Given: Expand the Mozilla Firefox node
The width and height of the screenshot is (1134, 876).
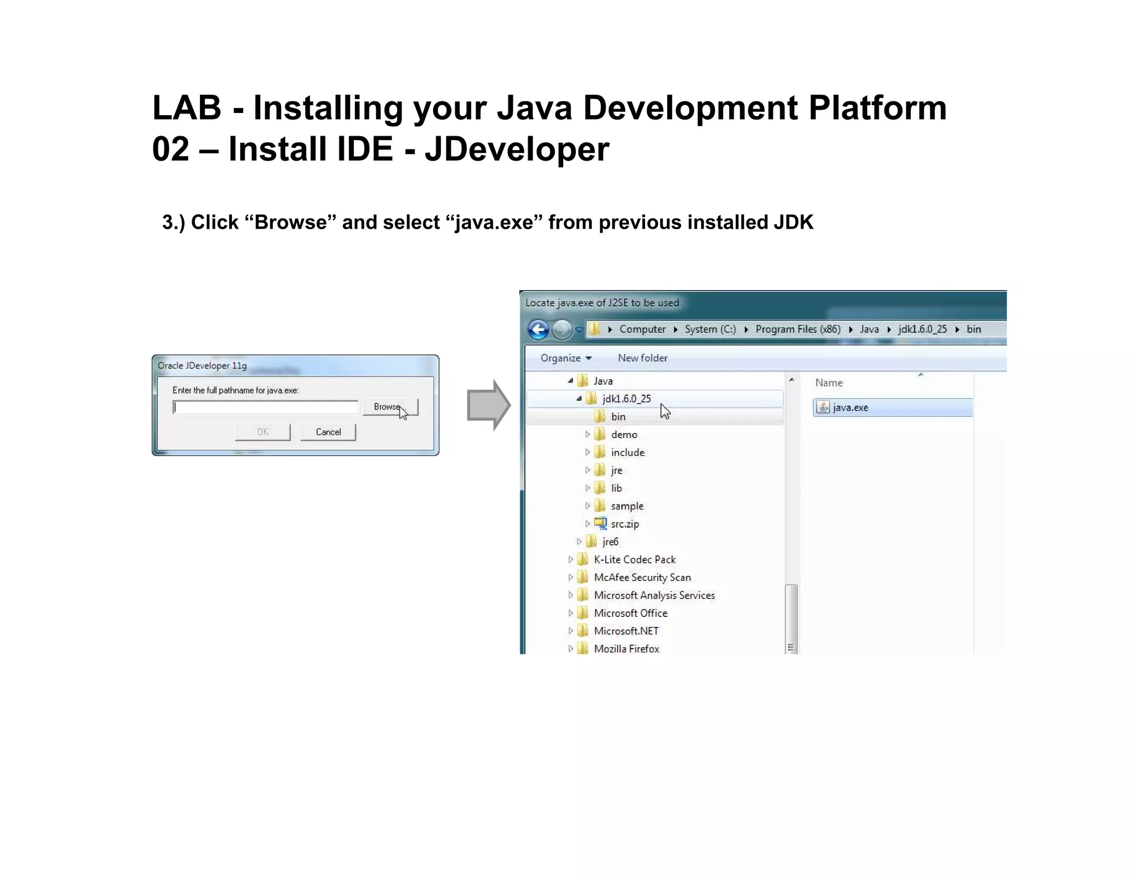Looking at the screenshot, I should coord(570,648).
